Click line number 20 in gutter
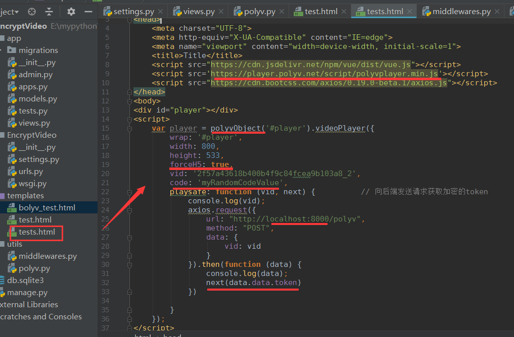Image resolution: width=514 pixels, height=337 pixels. (105, 174)
